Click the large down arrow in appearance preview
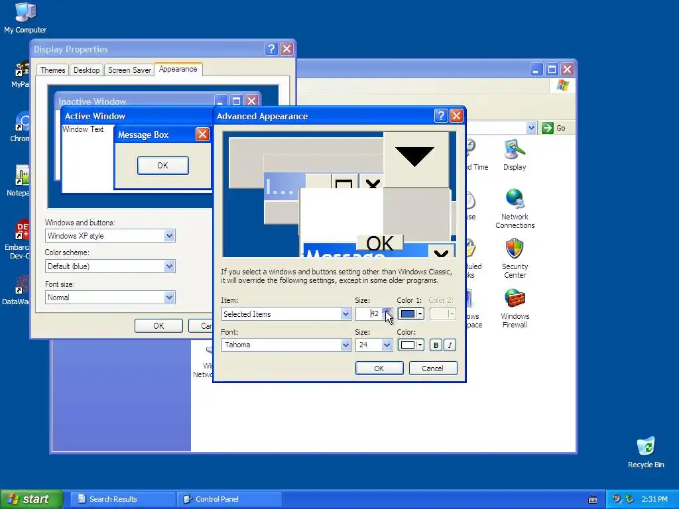Screen dimensions: 679x509 [415, 159]
